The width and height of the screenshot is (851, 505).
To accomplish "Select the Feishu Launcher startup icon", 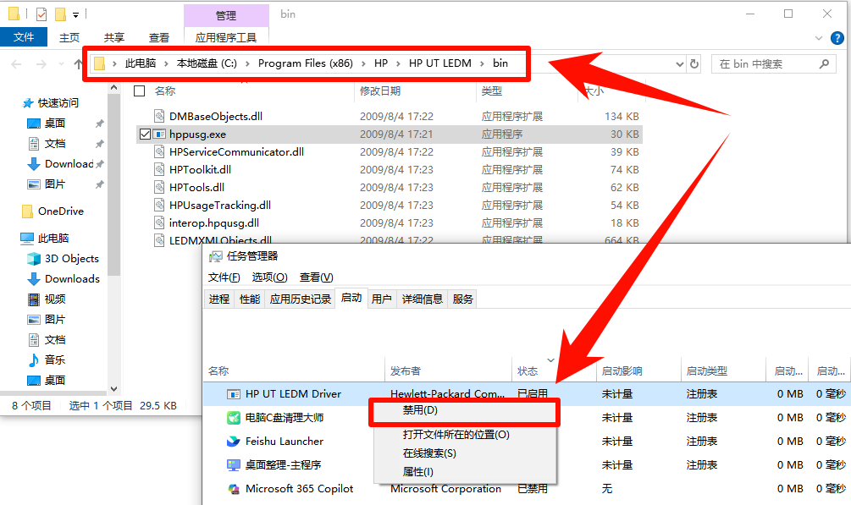I will (234, 442).
